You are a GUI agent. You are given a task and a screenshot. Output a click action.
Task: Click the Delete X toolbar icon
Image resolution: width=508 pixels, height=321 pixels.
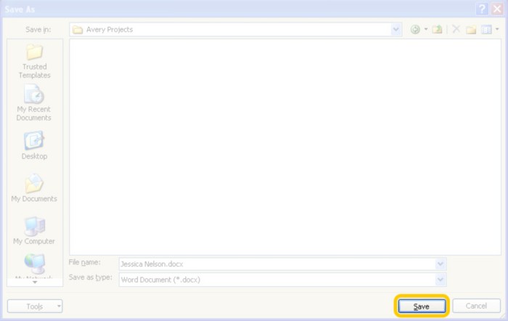click(456, 29)
